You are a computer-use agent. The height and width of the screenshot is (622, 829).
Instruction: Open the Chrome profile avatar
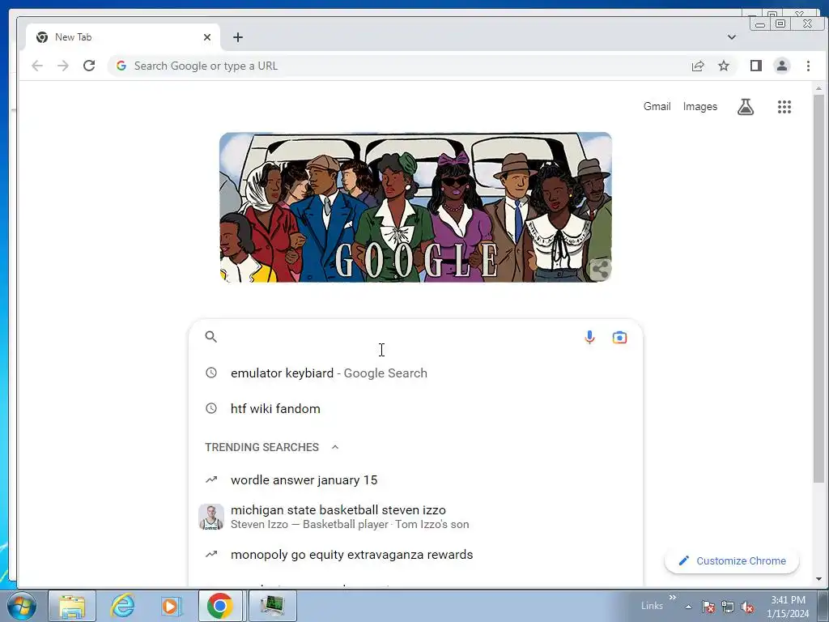782,66
